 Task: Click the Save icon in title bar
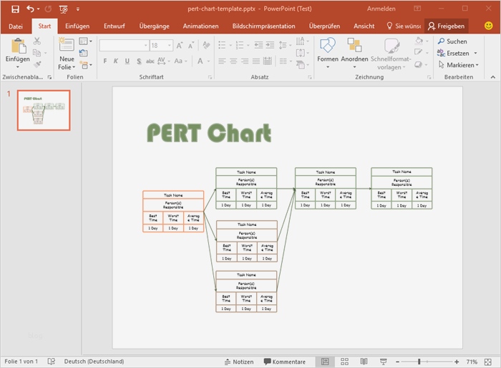15,9
